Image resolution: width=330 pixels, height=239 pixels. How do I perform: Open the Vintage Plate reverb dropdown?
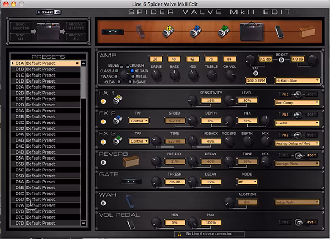click(297, 164)
